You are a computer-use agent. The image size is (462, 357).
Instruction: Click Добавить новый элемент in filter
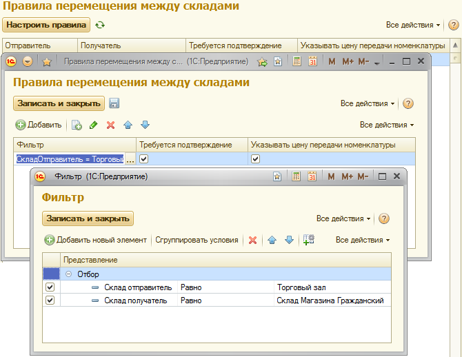click(x=95, y=240)
